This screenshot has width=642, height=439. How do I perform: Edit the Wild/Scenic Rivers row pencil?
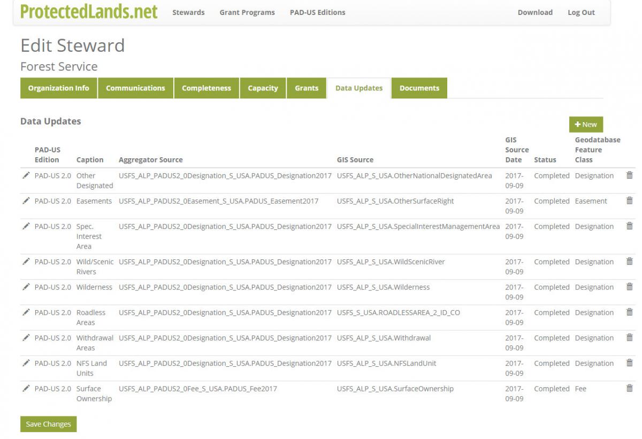(x=26, y=261)
